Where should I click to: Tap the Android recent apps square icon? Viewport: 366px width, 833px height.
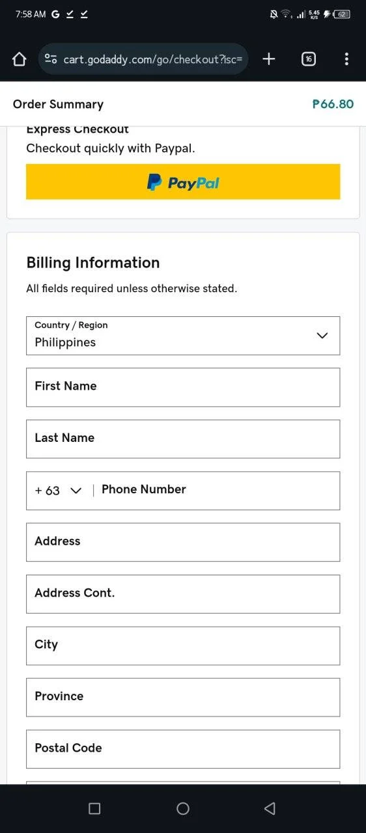pyautogui.click(x=94, y=808)
